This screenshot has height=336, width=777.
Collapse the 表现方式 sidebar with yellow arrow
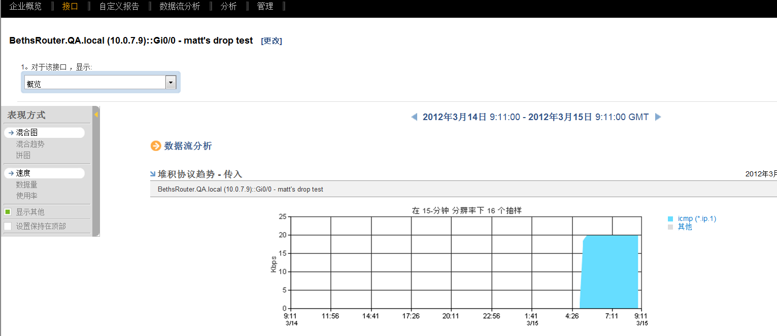[x=96, y=115]
